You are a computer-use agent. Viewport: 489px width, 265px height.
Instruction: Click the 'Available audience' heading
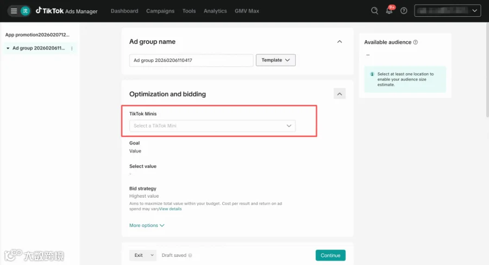click(x=387, y=42)
